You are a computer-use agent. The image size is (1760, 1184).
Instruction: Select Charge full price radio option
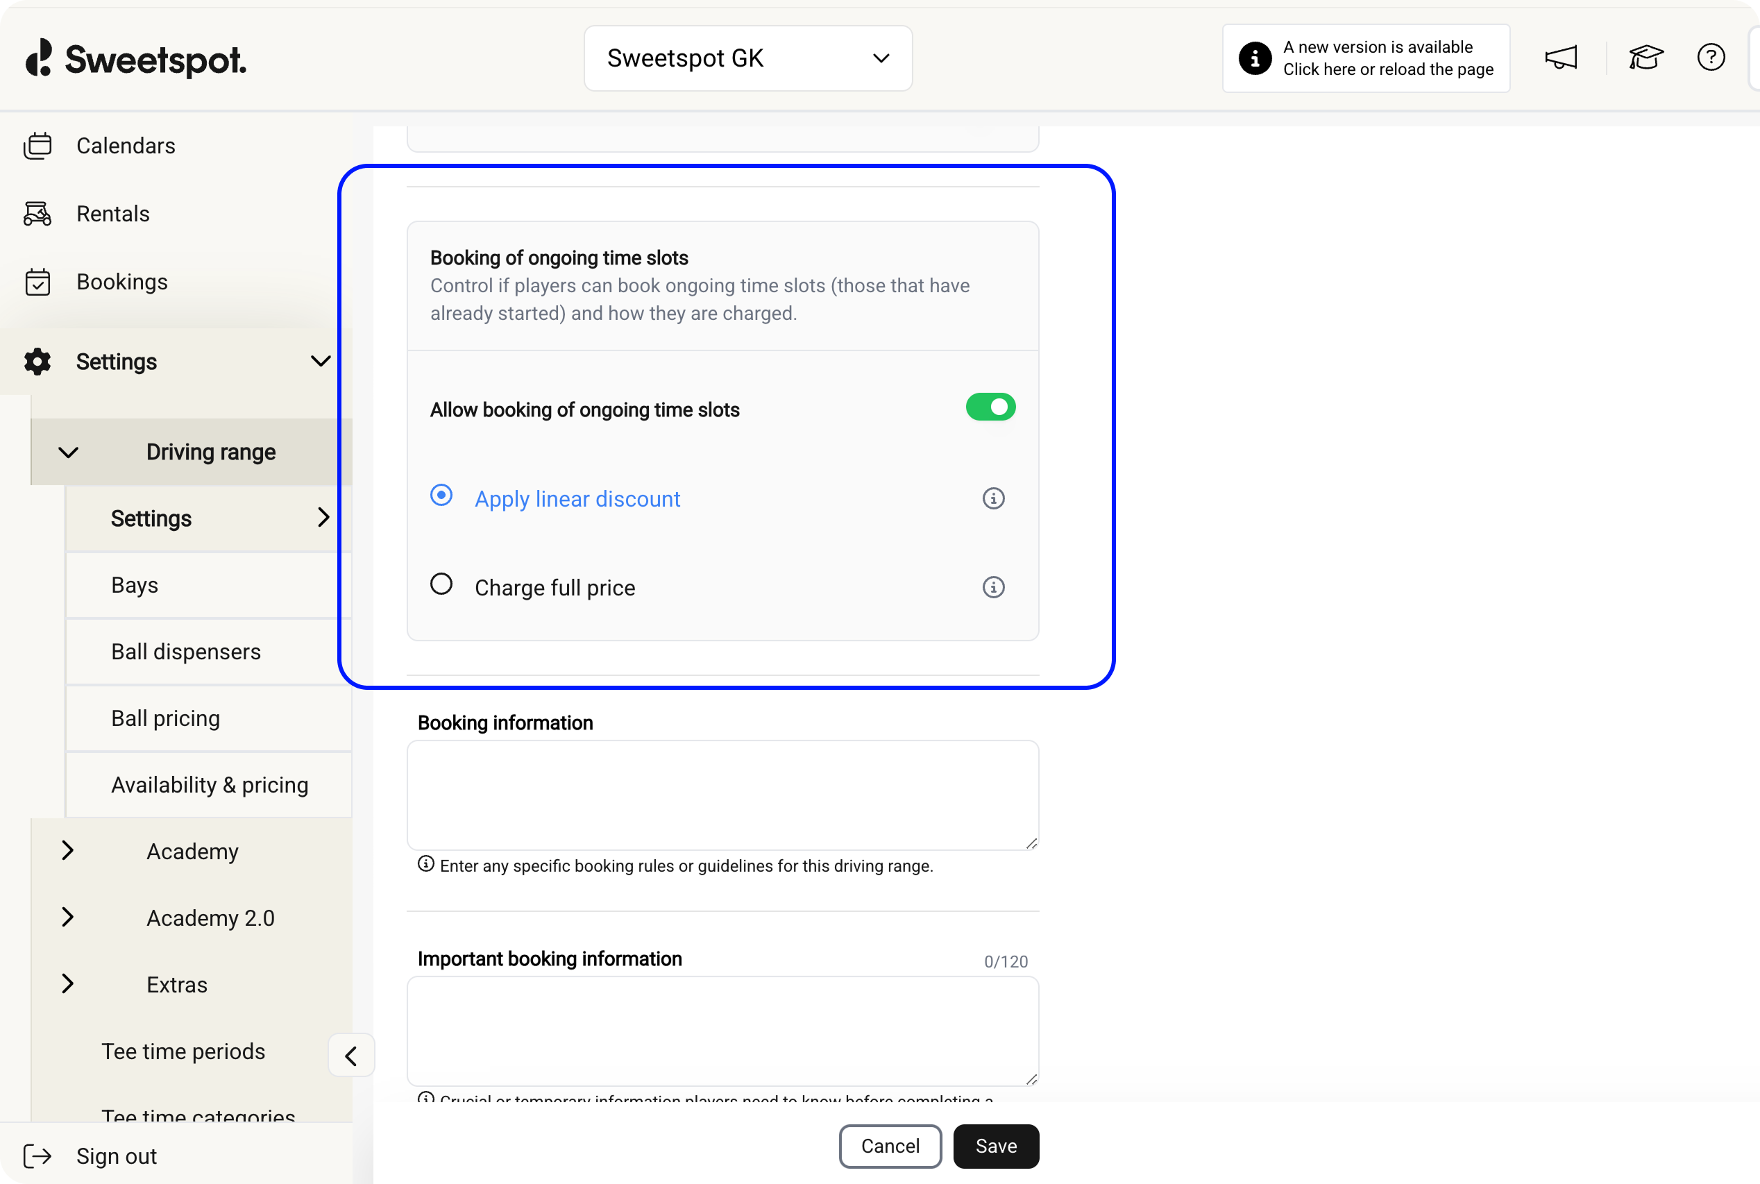coord(441,584)
